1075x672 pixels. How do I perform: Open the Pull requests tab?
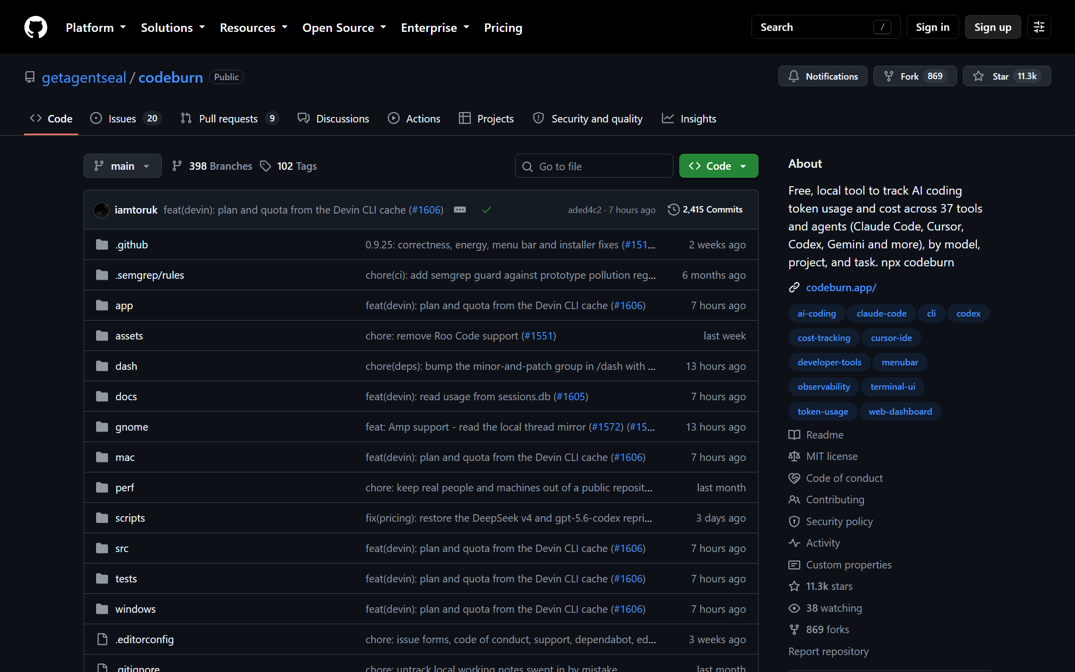click(x=229, y=118)
